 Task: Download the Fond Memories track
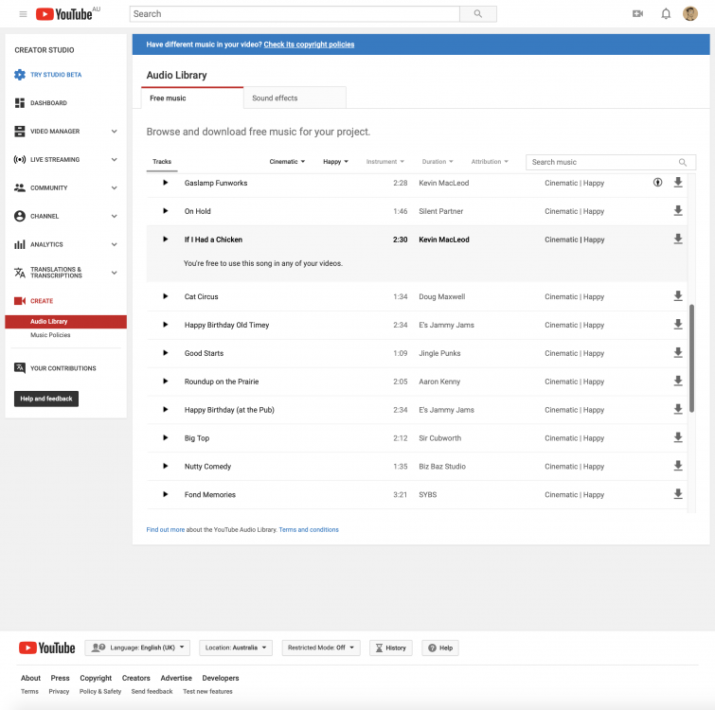click(678, 493)
